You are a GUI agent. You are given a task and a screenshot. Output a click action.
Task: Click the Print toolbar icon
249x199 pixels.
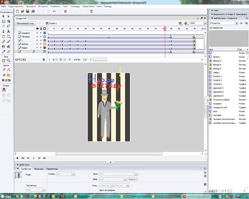33,11
